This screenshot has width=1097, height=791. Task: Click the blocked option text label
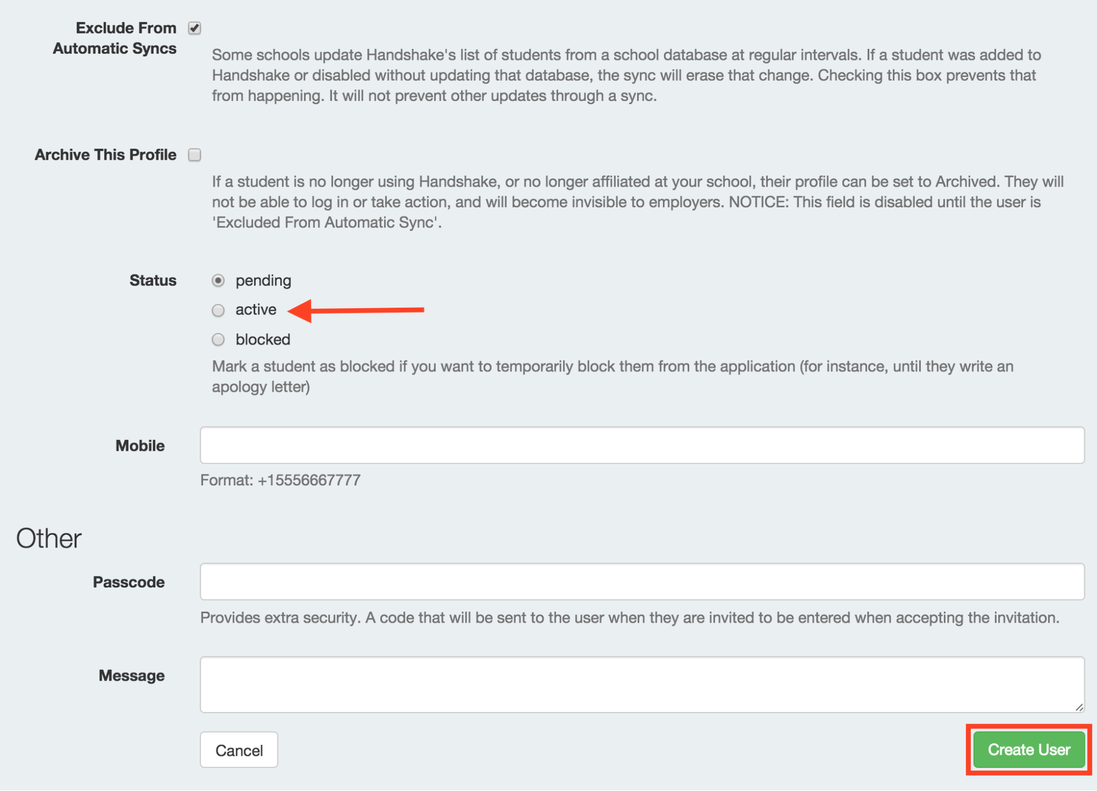[262, 339]
